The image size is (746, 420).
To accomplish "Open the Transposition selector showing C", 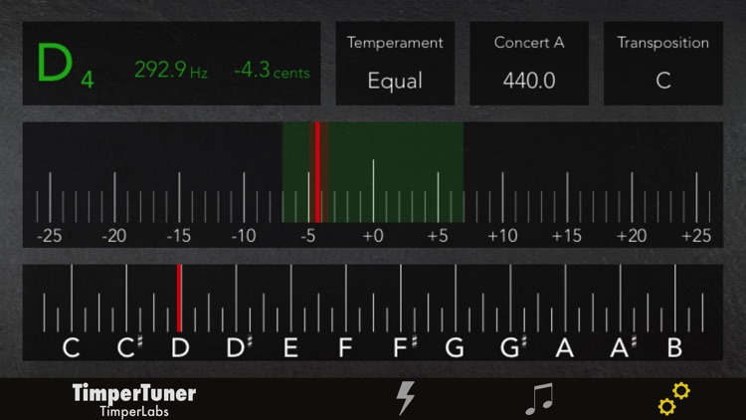I will coord(663,63).
